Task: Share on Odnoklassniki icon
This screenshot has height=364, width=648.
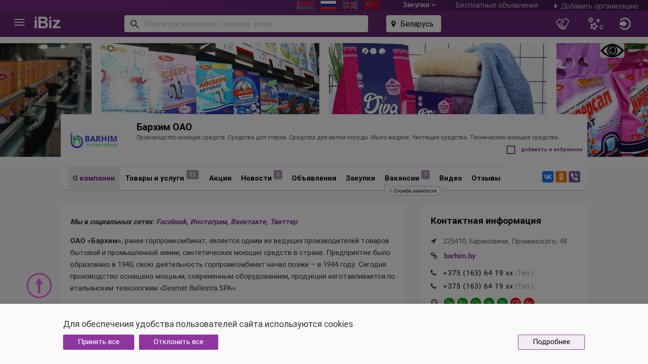Action: (x=561, y=177)
